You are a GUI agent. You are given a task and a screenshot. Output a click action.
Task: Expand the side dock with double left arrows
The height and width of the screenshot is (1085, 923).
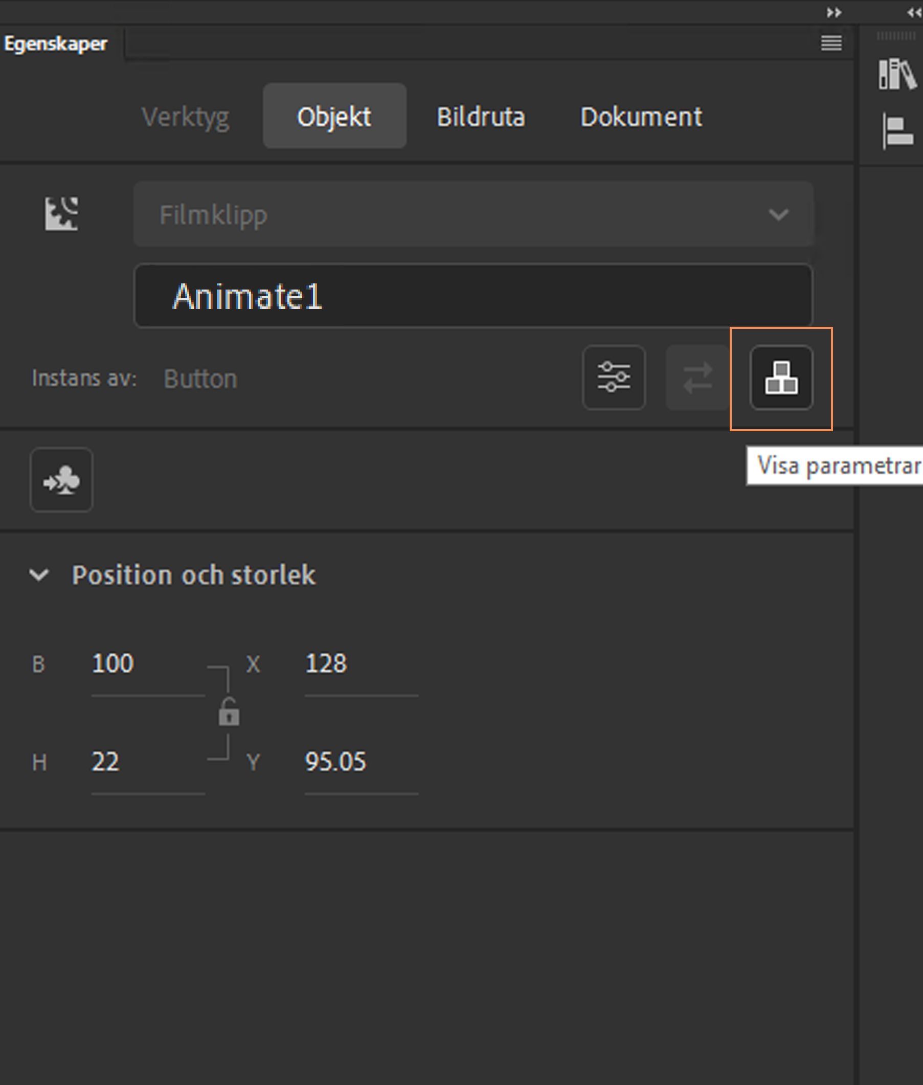point(914,13)
